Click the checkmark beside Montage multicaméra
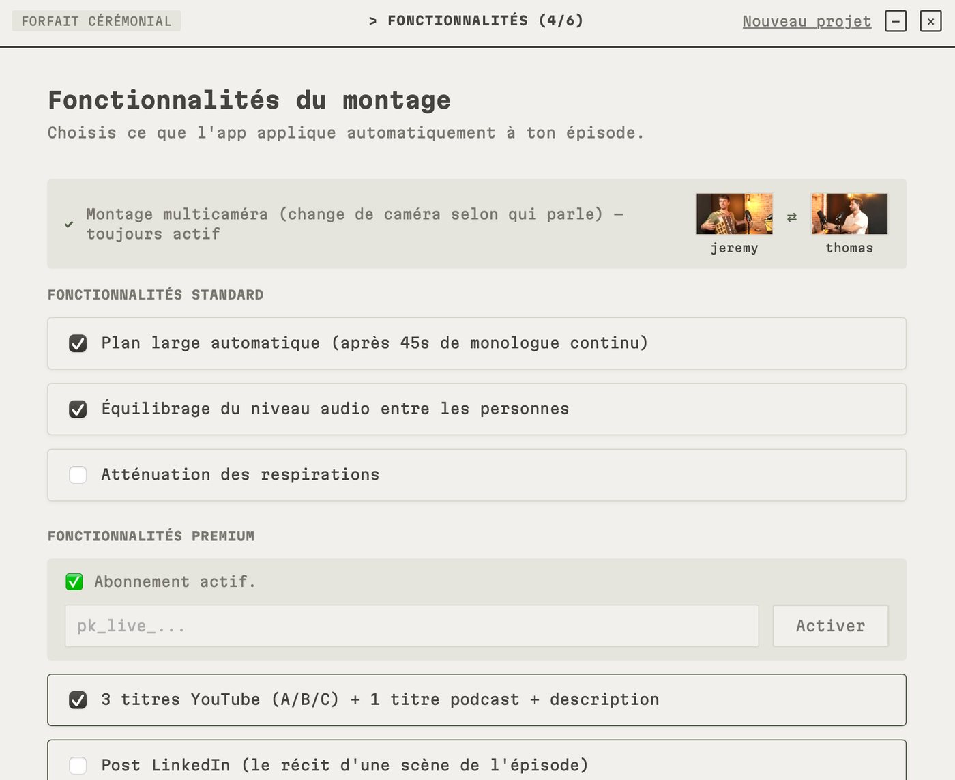This screenshot has width=955, height=780. point(69,224)
